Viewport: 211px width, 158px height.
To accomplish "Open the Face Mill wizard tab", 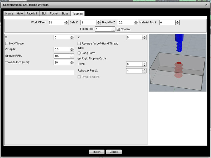I will tap(32, 13).
